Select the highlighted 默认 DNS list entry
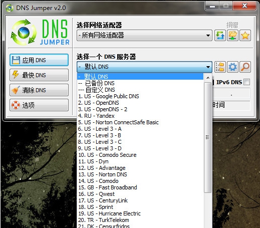The image size is (260, 228). point(140,77)
